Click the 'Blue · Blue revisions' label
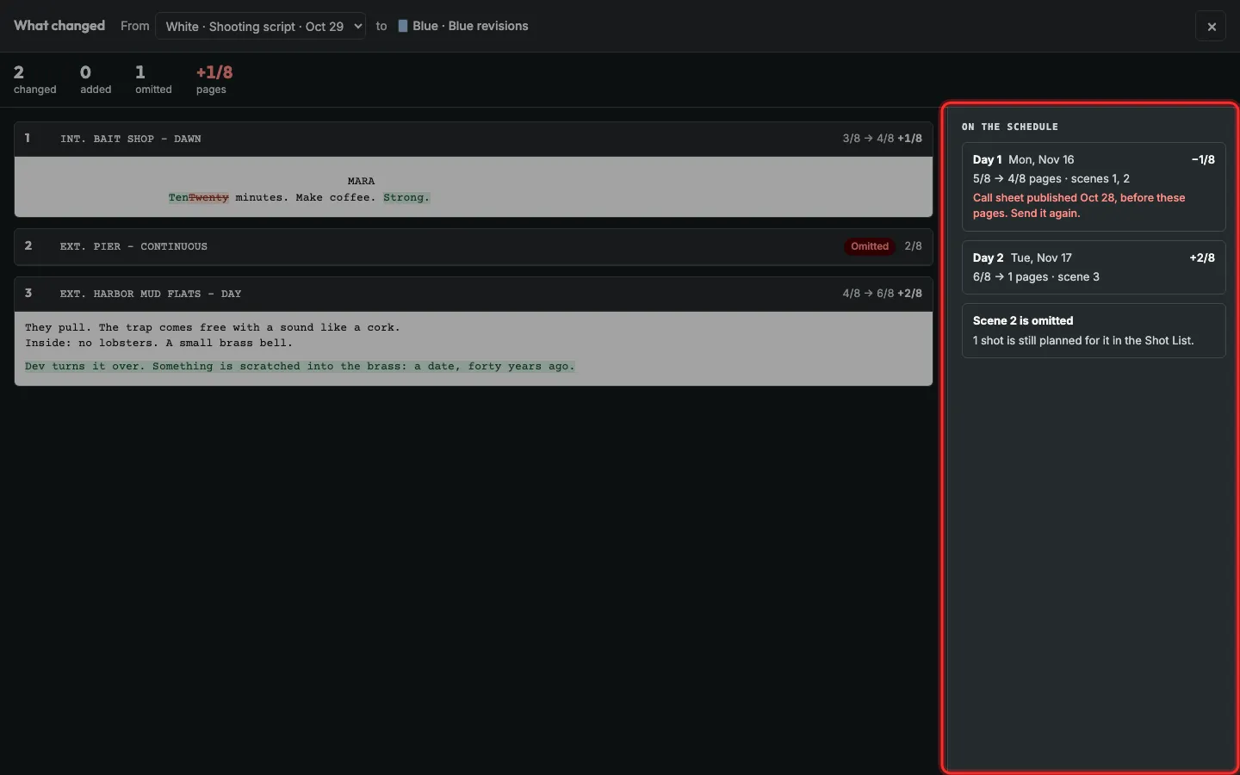This screenshot has height=775, width=1240. click(470, 26)
